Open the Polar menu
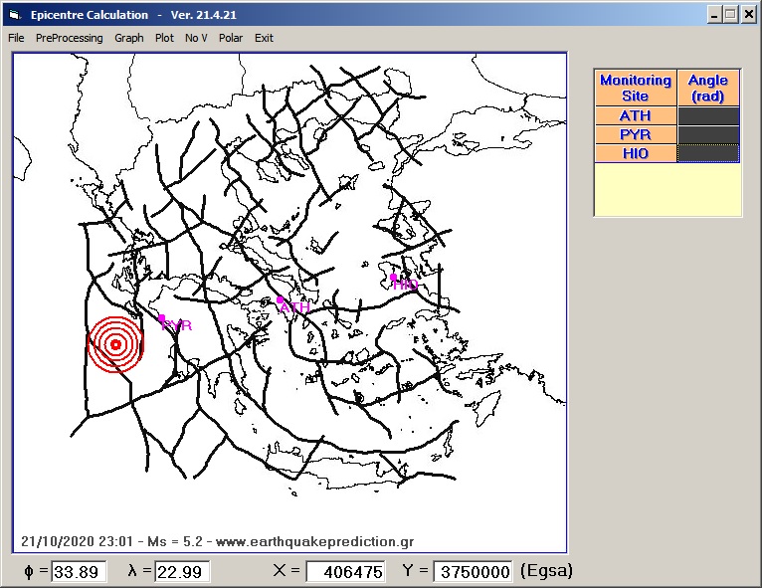Screen dimensions: 762x588 point(231,38)
